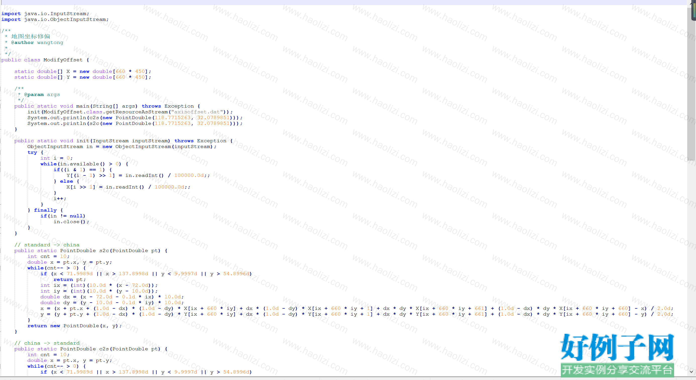Viewport: 696px width, 380px height.
Task: Click array variable 'X' in its declaration
Action: pos(68,71)
